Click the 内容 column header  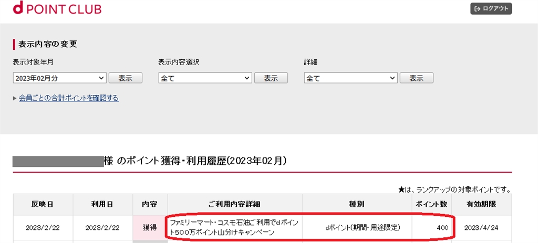(x=150, y=205)
